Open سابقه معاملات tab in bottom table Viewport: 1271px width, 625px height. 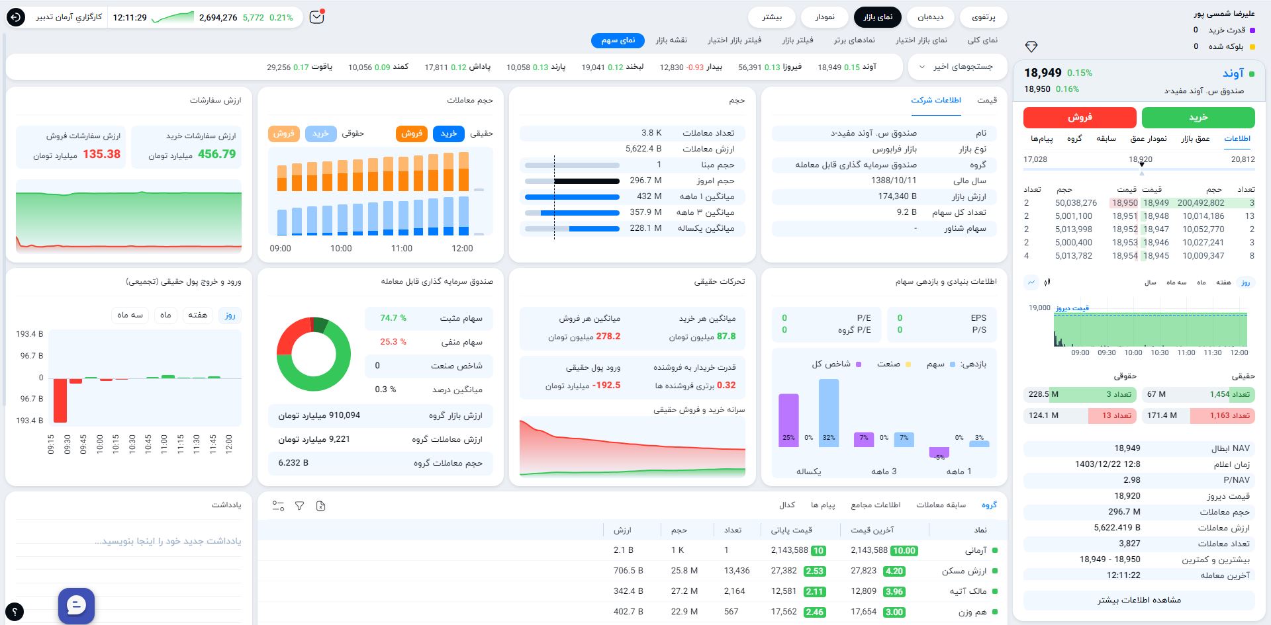tap(941, 505)
